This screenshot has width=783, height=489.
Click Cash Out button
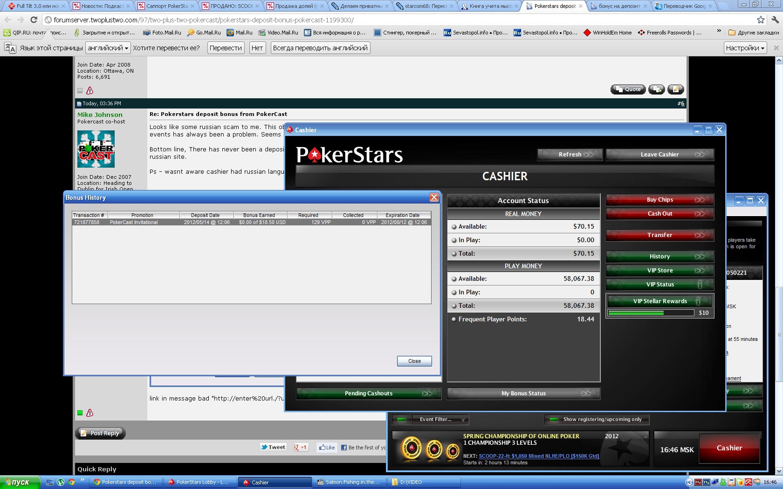[x=660, y=214]
